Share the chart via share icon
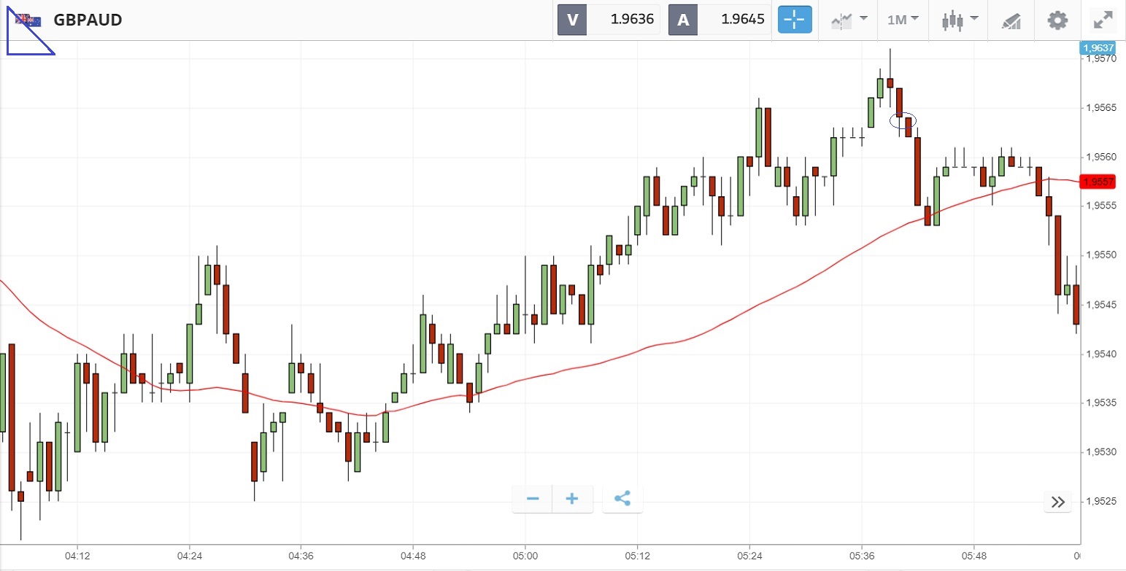 (622, 499)
